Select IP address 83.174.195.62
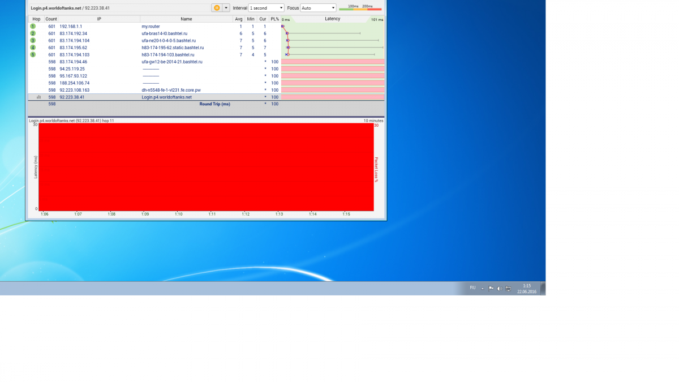 (73, 48)
